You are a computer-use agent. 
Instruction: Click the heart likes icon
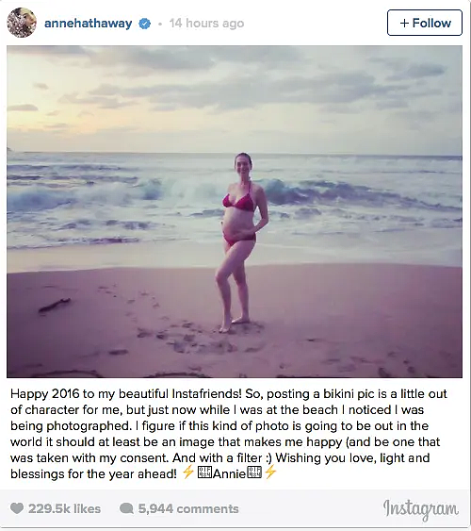[17, 508]
